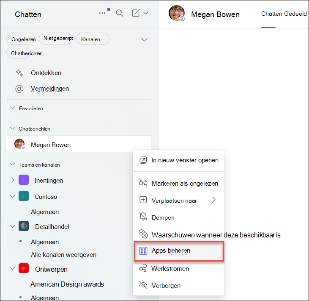Image resolution: width=309 pixels, height=301 pixels.
Task: Open the dropdown arrow next to compose icon
Action: (x=146, y=13)
